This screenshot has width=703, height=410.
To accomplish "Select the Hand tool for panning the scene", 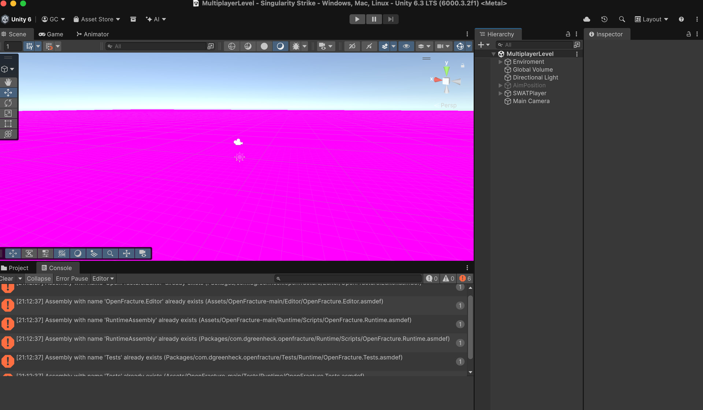I will click(8, 82).
